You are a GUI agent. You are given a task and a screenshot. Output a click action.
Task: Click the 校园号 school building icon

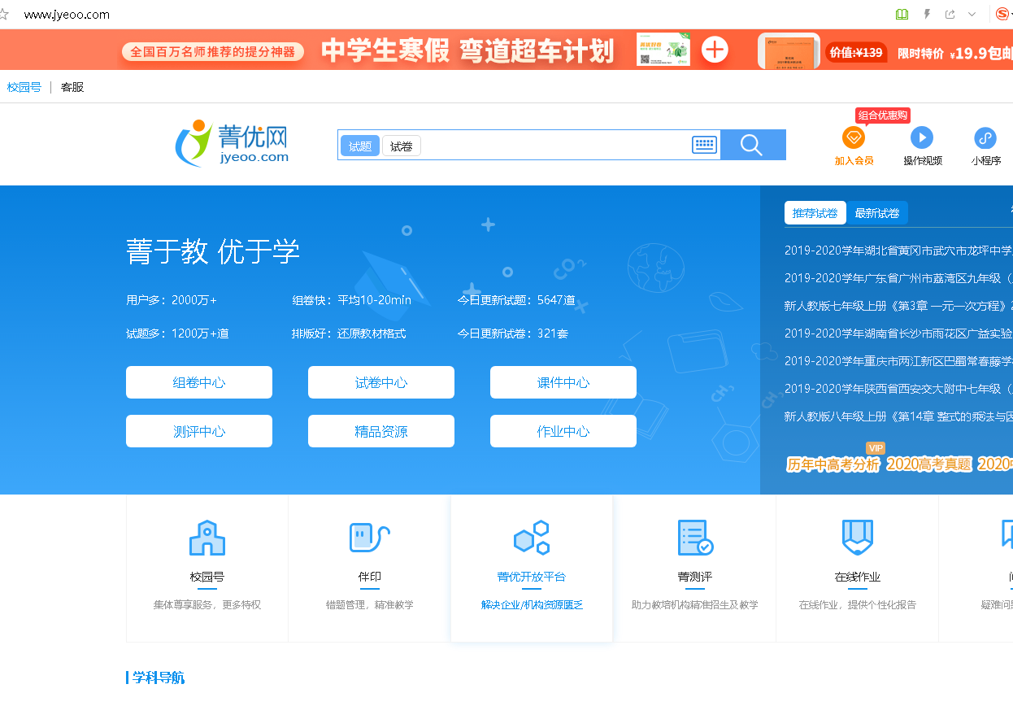pyautogui.click(x=207, y=538)
